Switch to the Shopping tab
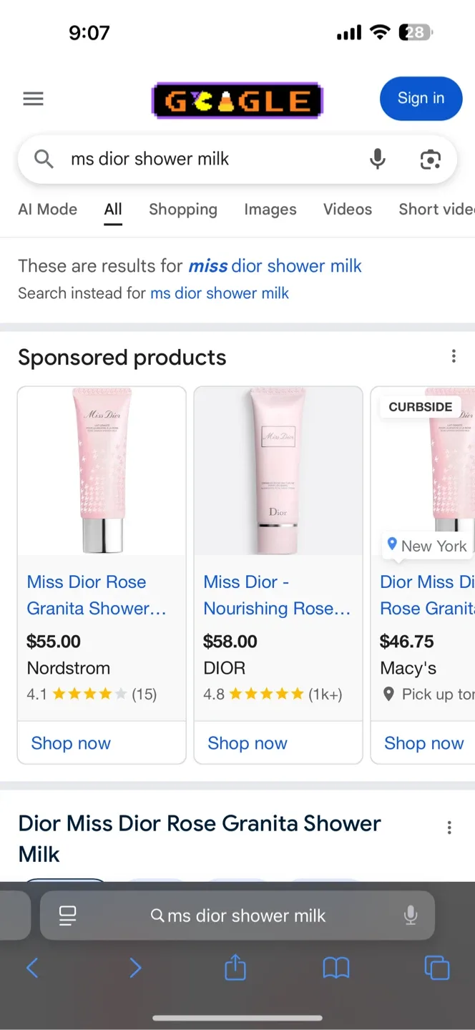The height and width of the screenshot is (1030, 475). [183, 209]
